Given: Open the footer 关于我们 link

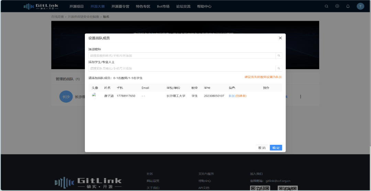Looking at the screenshot, I should tap(153, 188).
